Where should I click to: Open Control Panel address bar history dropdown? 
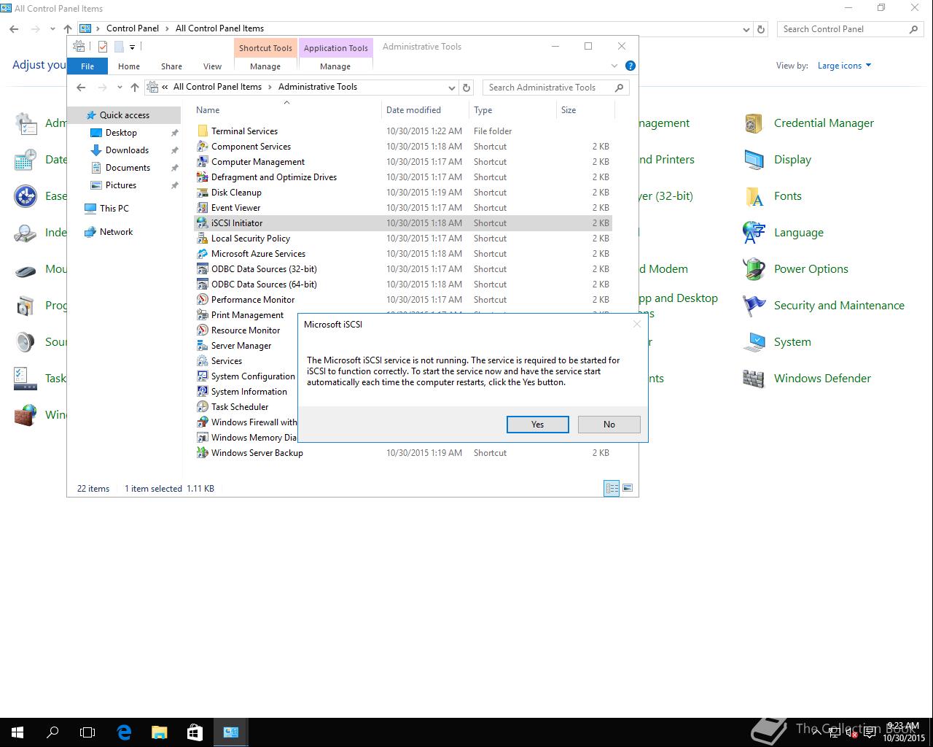746,30
